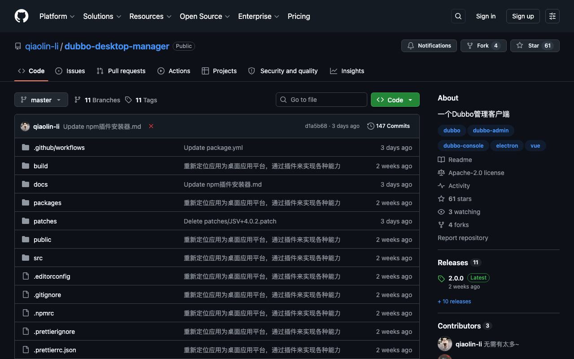Screen dimensions: 574x359
Task: Open the .github/workflows folder icon
Action: [x=26, y=147]
